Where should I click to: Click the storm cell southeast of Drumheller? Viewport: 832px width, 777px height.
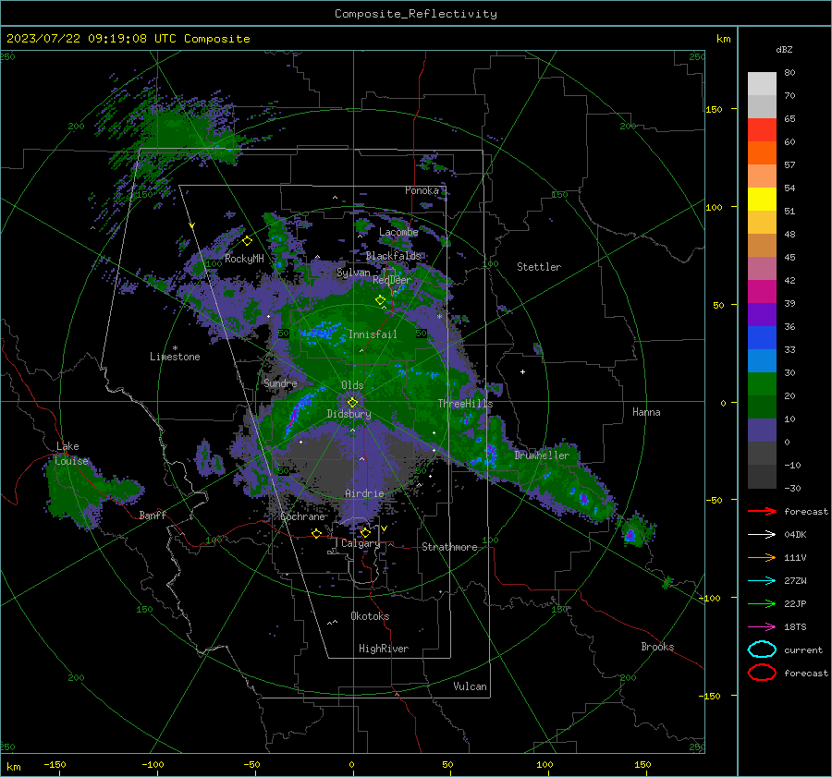583,498
